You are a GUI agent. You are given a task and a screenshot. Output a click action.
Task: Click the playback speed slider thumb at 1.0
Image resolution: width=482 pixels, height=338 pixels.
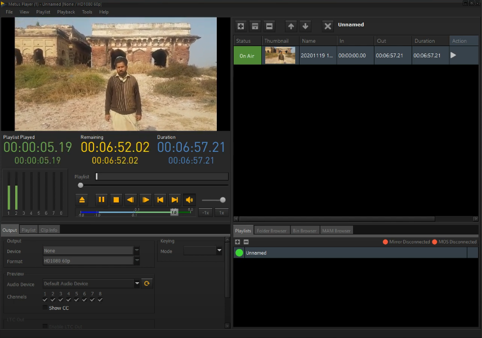coord(175,212)
